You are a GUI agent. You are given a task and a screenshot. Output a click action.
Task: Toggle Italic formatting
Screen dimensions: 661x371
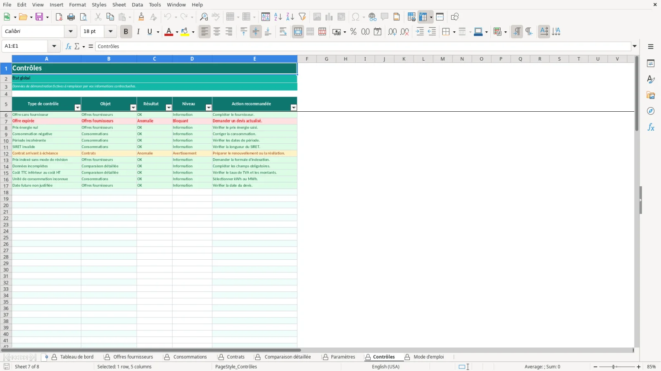[x=138, y=32]
